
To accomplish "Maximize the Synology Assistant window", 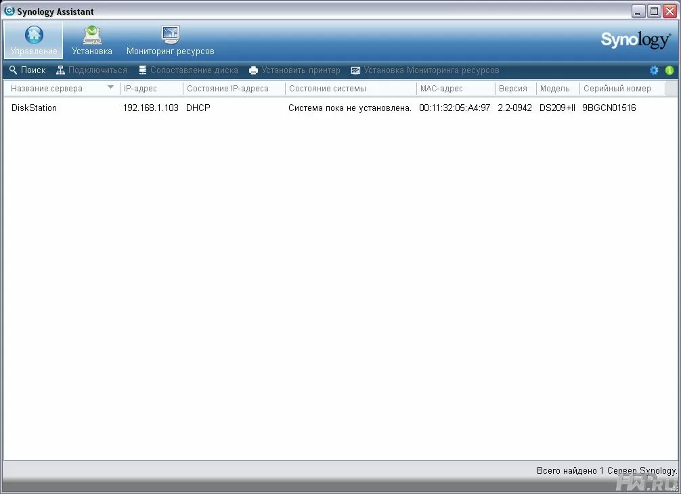I will click(654, 11).
